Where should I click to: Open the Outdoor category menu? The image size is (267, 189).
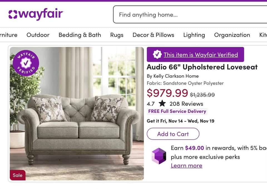point(38,35)
